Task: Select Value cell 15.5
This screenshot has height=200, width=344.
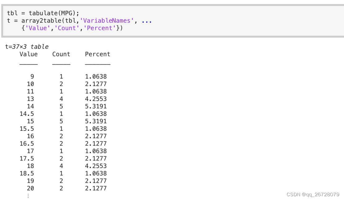Action: click(x=27, y=129)
